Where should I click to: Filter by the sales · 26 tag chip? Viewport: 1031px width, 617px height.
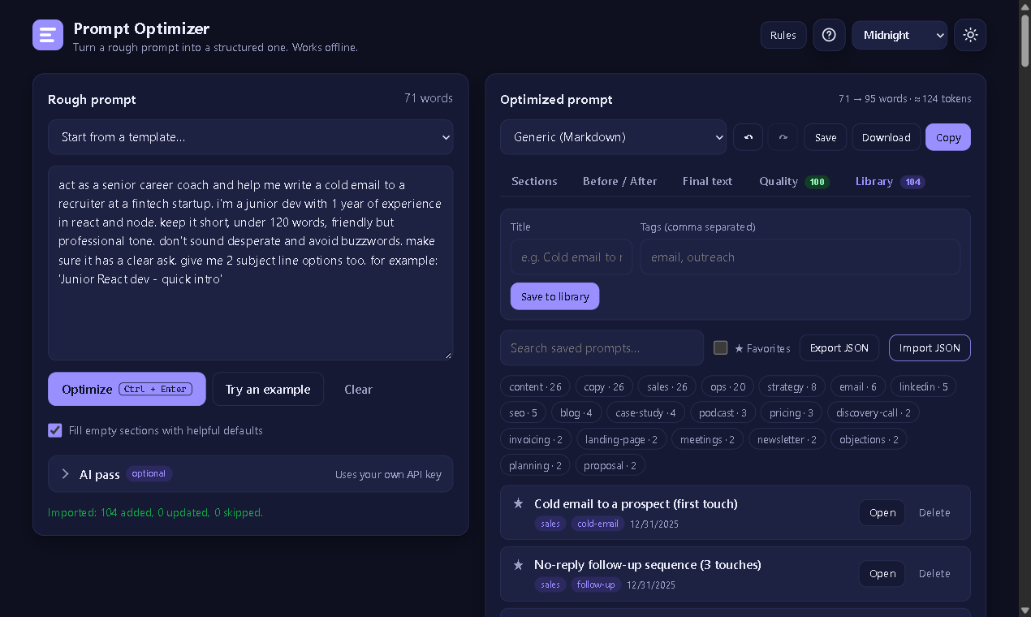point(667,386)
